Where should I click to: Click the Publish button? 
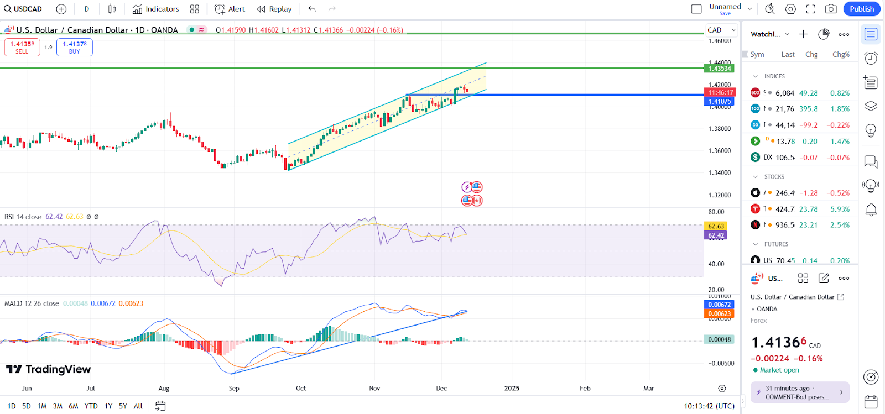click(x=862, y=9)
